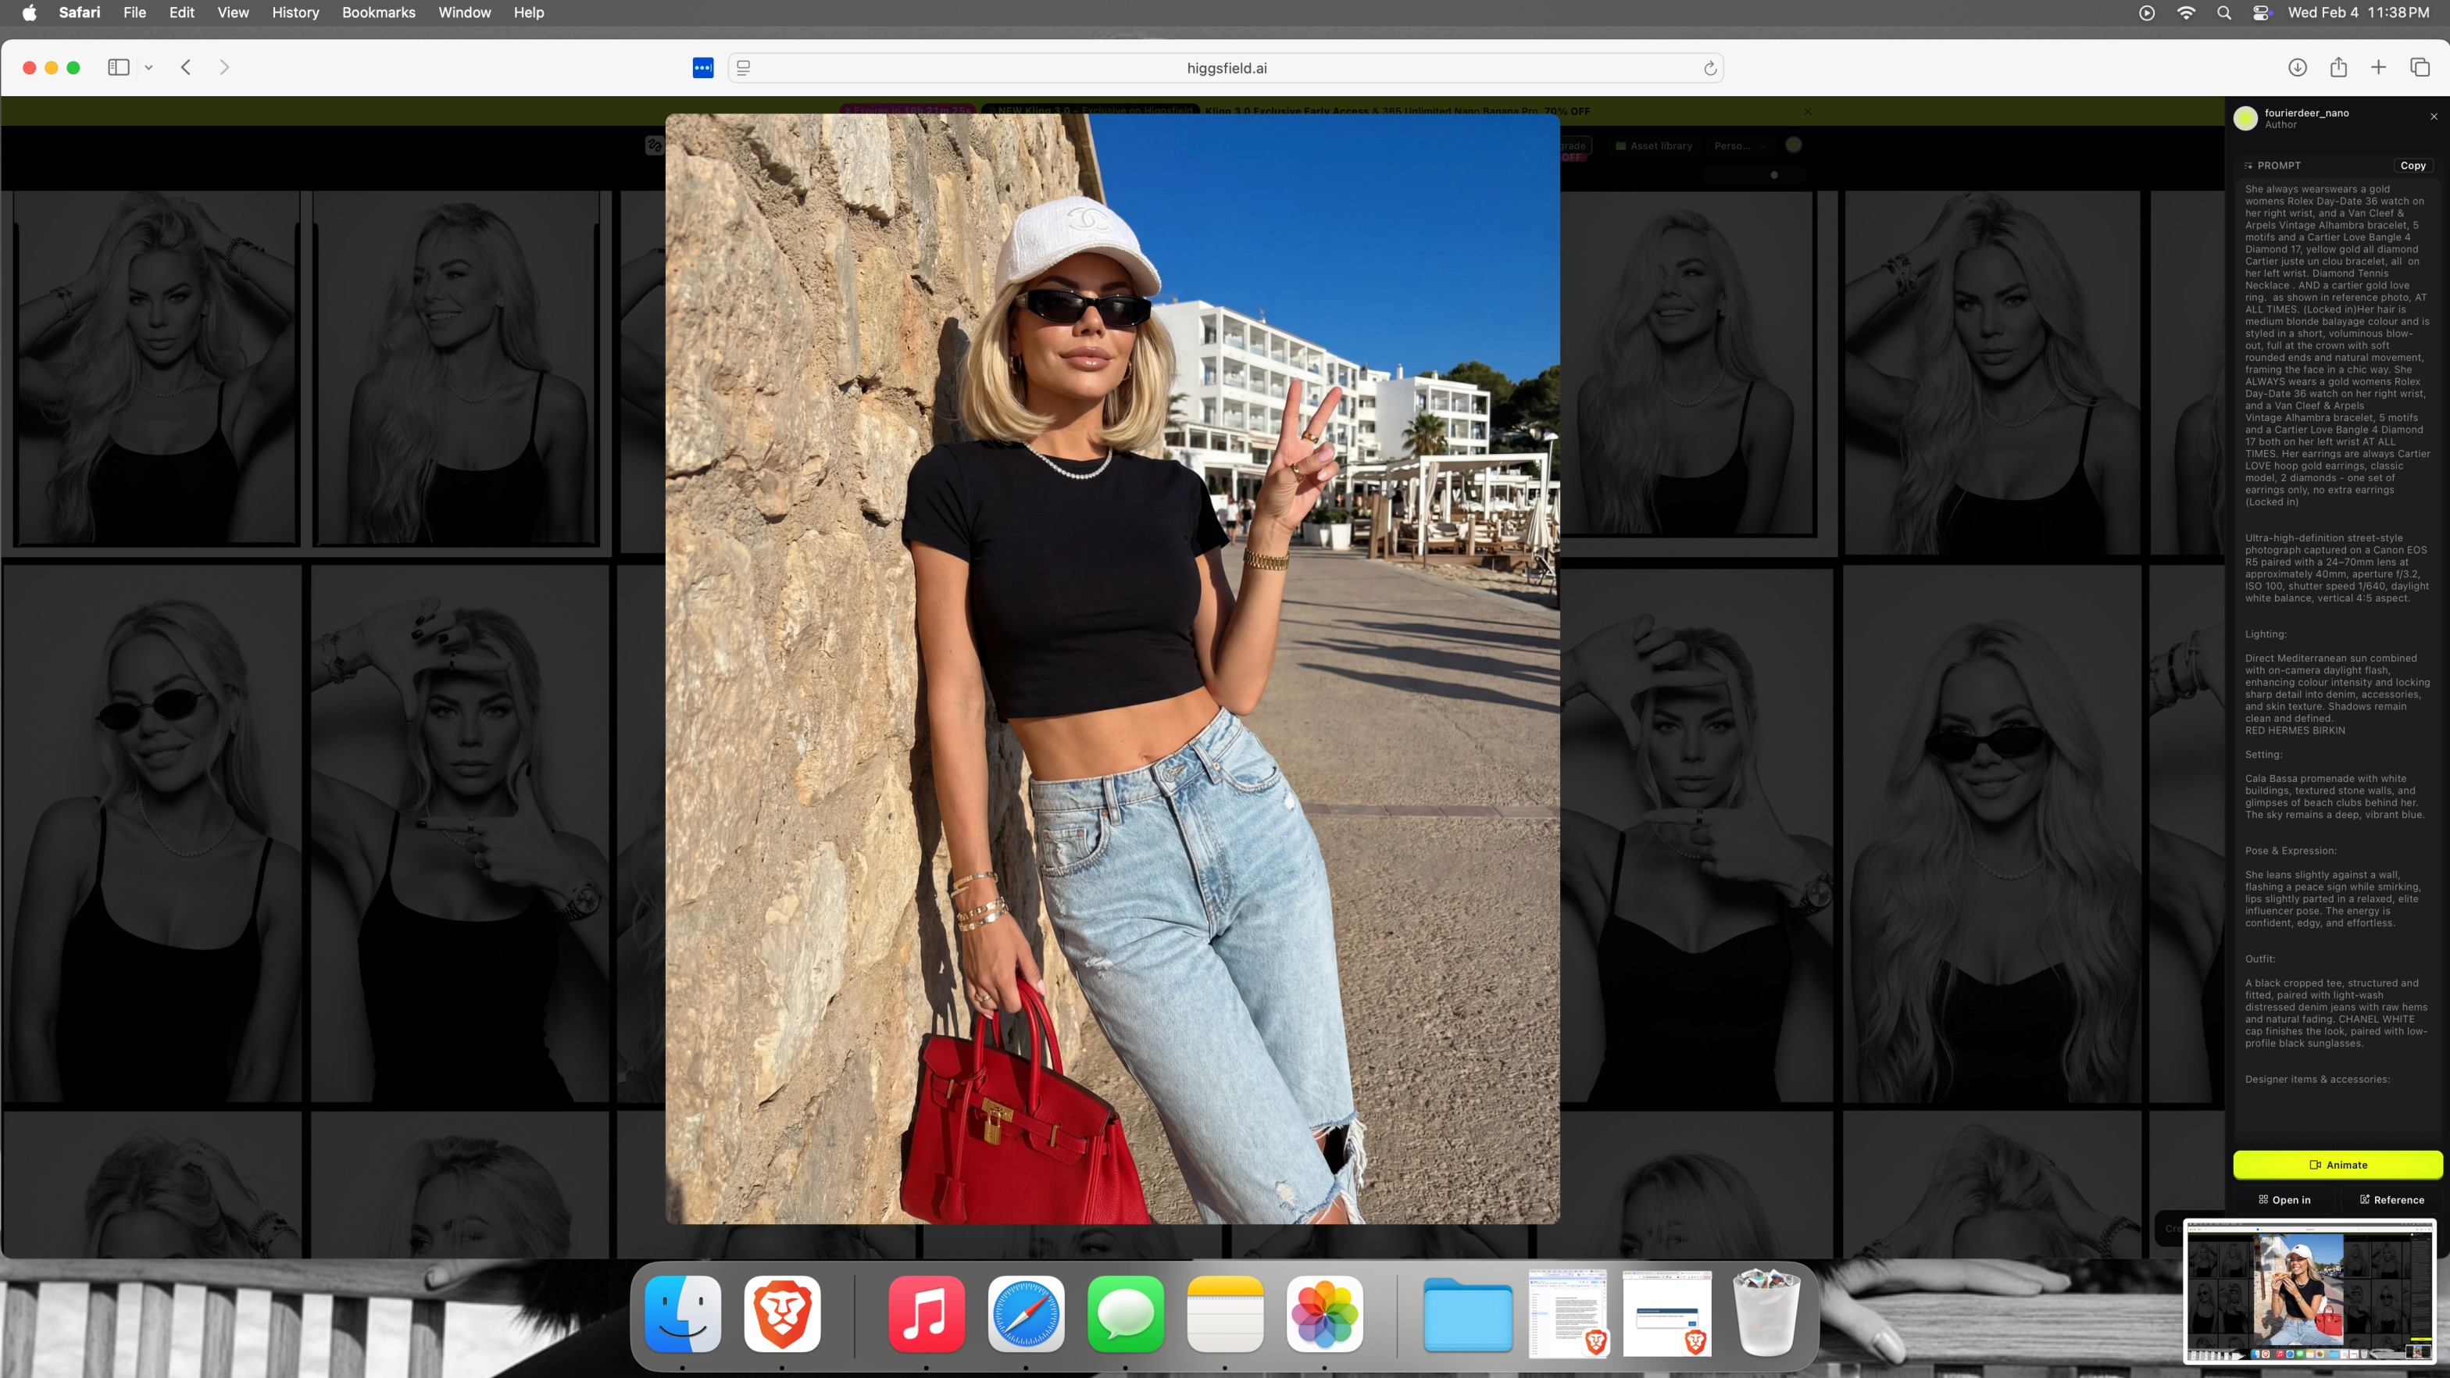Open a new tab with plus icon
This screenshot has height=1378, width=2450.
coord(2379,67)
